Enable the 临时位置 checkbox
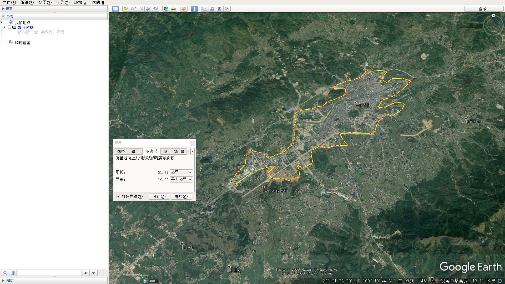 point(7,42)
